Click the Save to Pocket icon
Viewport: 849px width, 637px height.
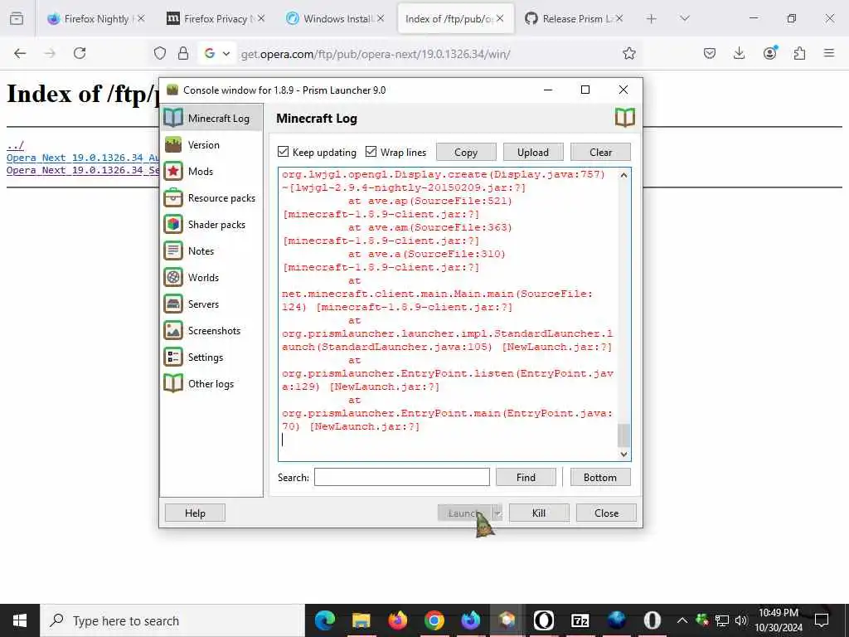point(710,53)
